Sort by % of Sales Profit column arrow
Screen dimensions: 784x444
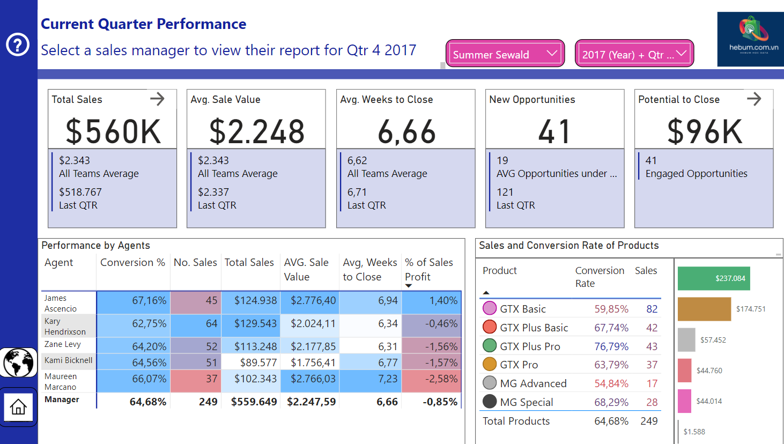coord(409,286)
